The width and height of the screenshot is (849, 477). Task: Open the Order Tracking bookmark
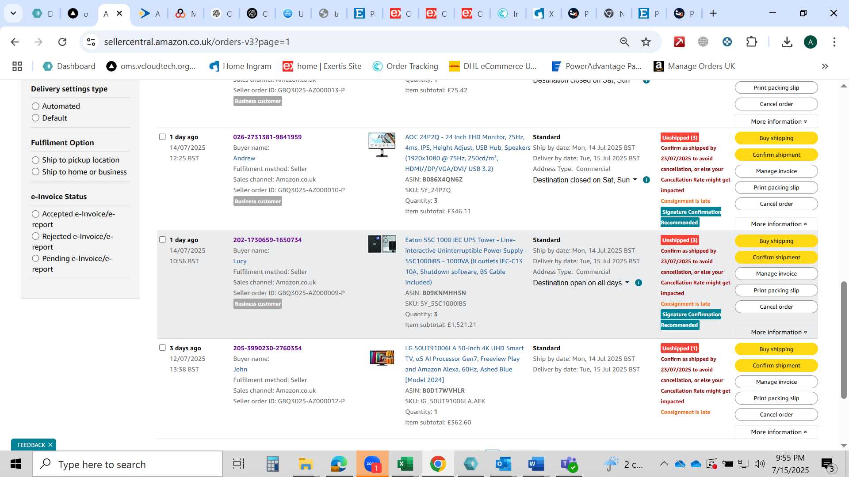pyautogui.click(x=405, y=66)
